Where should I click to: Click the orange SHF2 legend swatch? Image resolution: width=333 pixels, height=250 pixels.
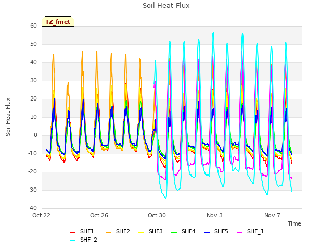point(109,232)
